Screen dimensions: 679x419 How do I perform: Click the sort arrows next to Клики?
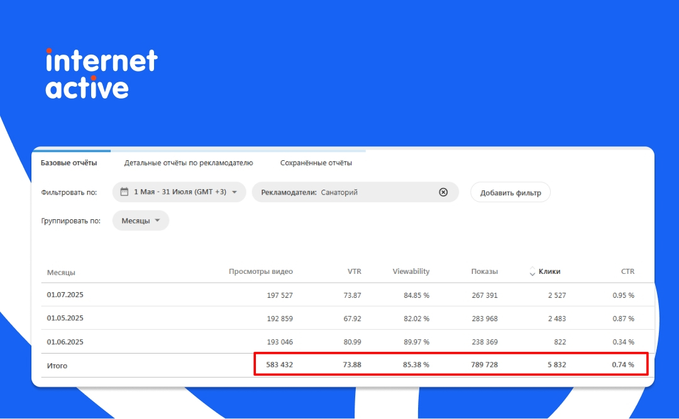click(x=533, y=271)
